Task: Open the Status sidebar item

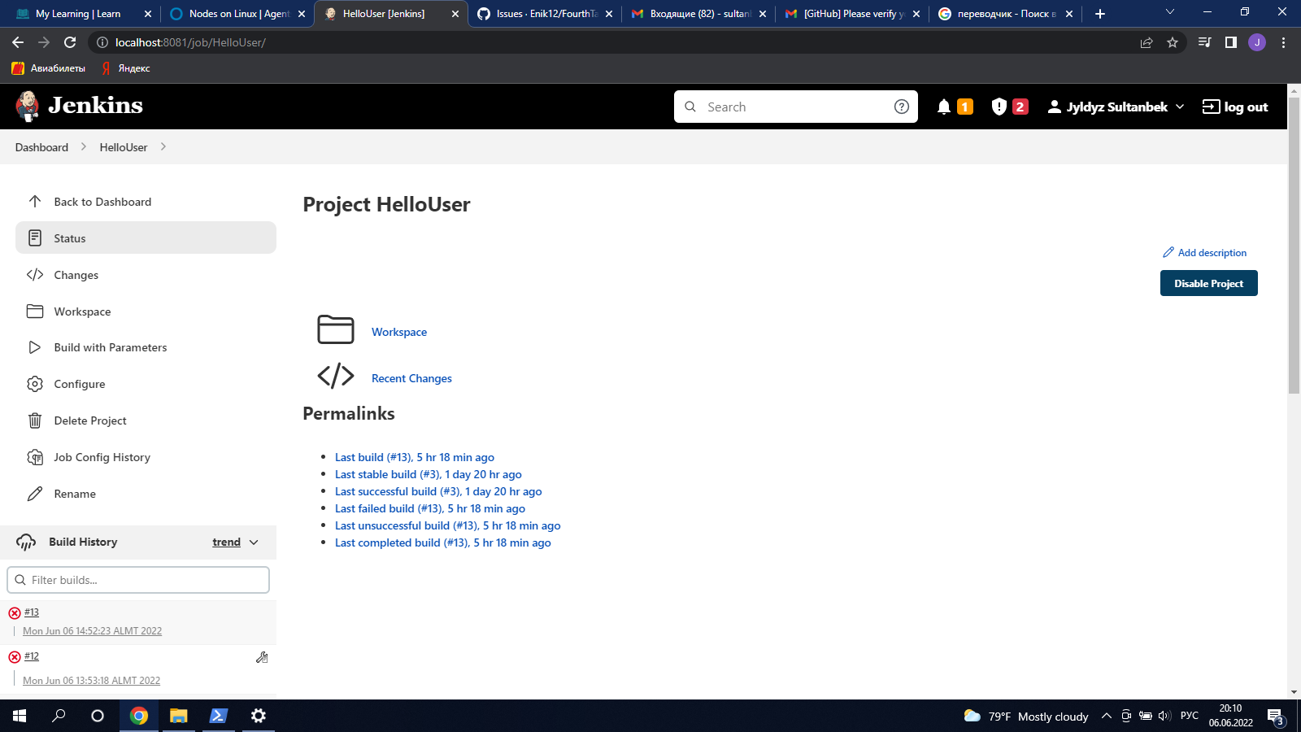Action: coord(146,238)
